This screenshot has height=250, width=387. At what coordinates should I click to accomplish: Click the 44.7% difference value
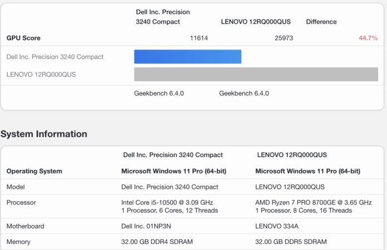(x=368, y=38)
